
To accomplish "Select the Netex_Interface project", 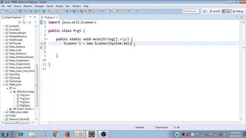I will pyautogui.click(x=17, y=47).
